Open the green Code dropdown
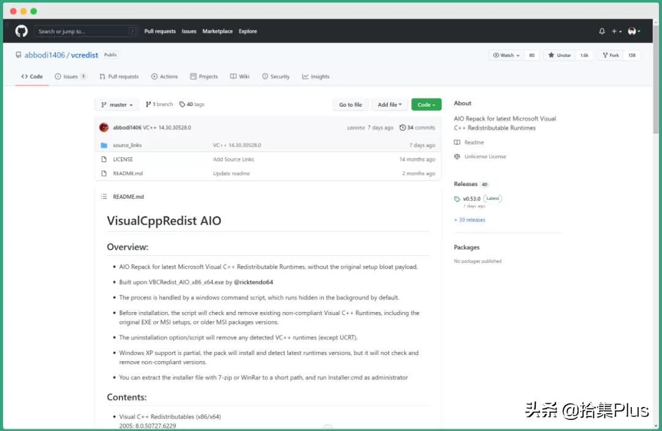Screen dimensions: 662x431 pyautogui.click(x=427, y=105)
